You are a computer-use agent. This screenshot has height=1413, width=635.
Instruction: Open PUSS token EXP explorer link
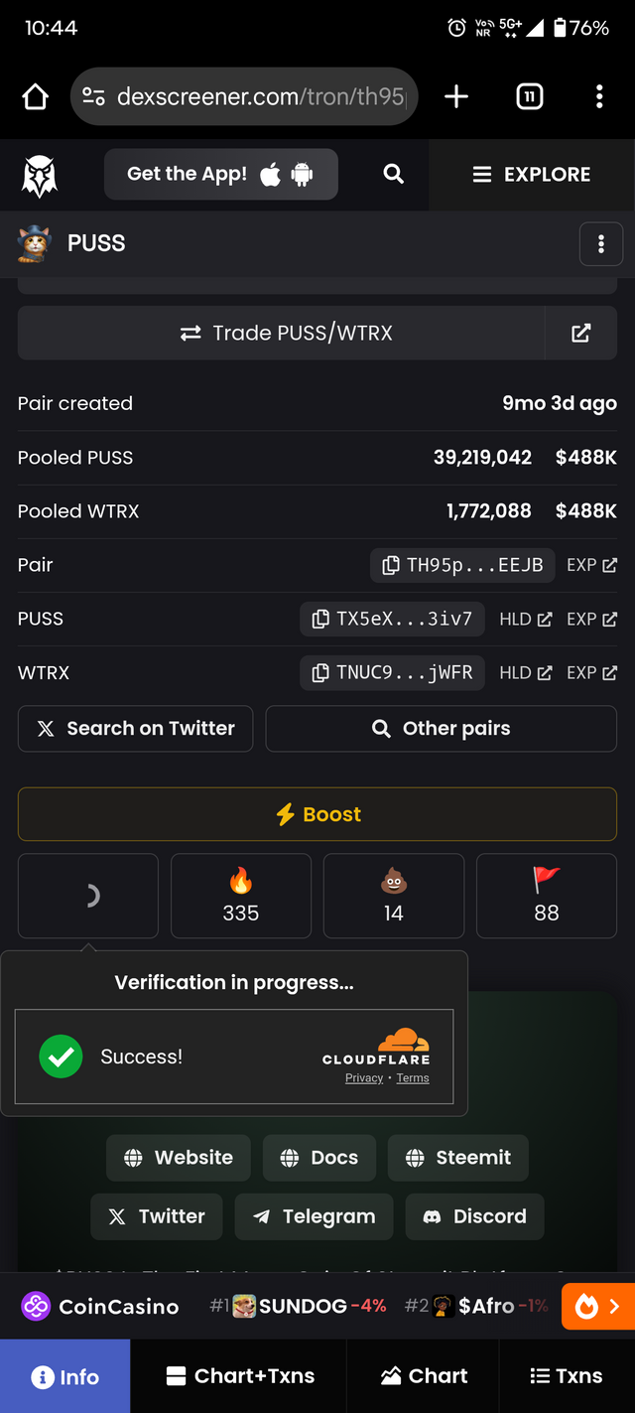[592, 619]
